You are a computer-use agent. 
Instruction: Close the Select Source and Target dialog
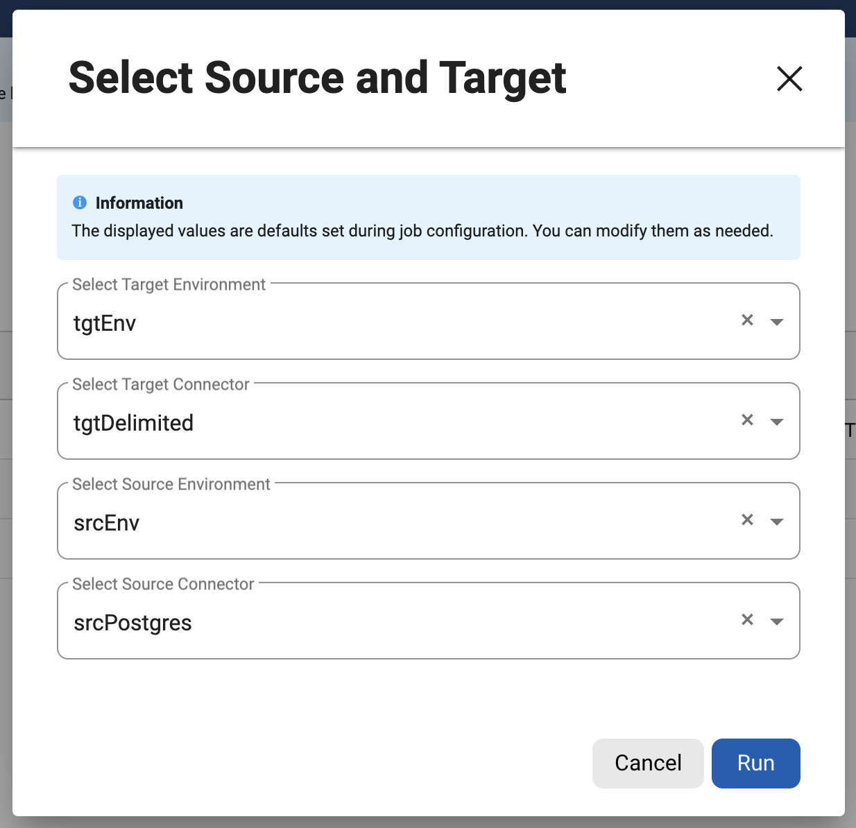(x=789, y=78)
